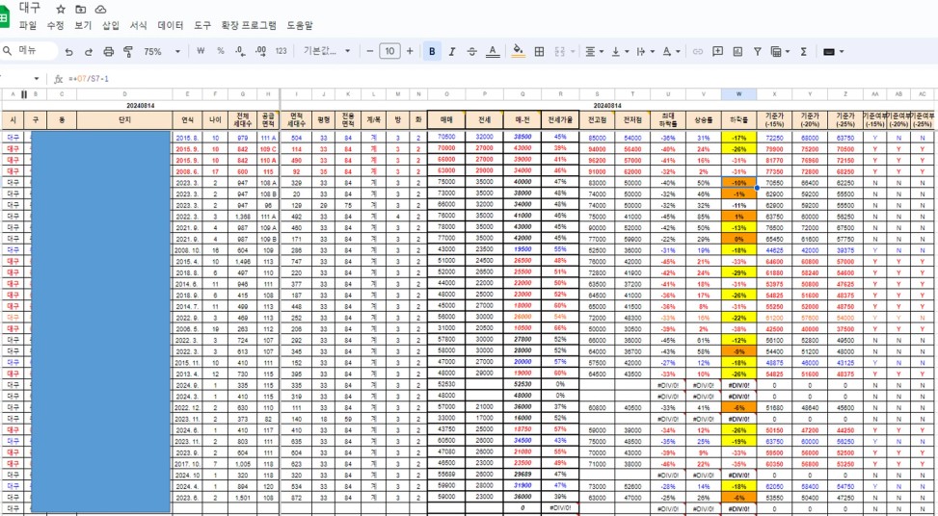Open the name box dropdown arrow
This screenshot has width=938, height=516.
click(37, 79)
